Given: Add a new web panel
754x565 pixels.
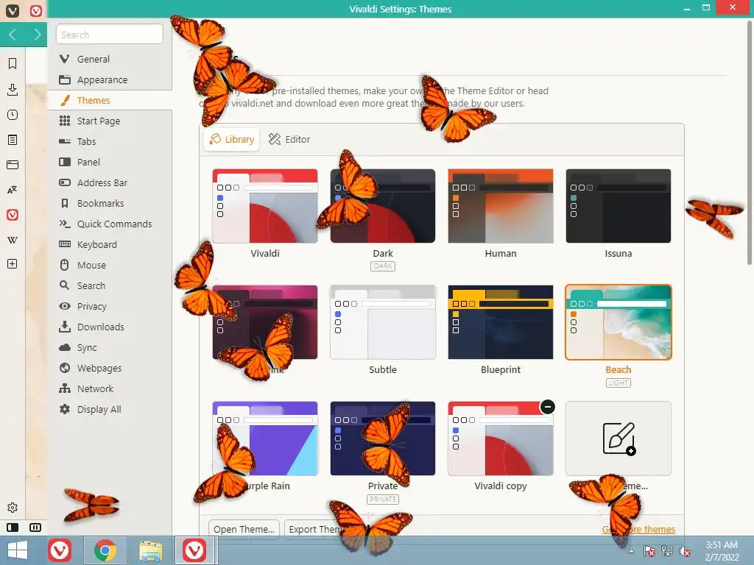Looking at the screenshot, I should tap(13, 264).
